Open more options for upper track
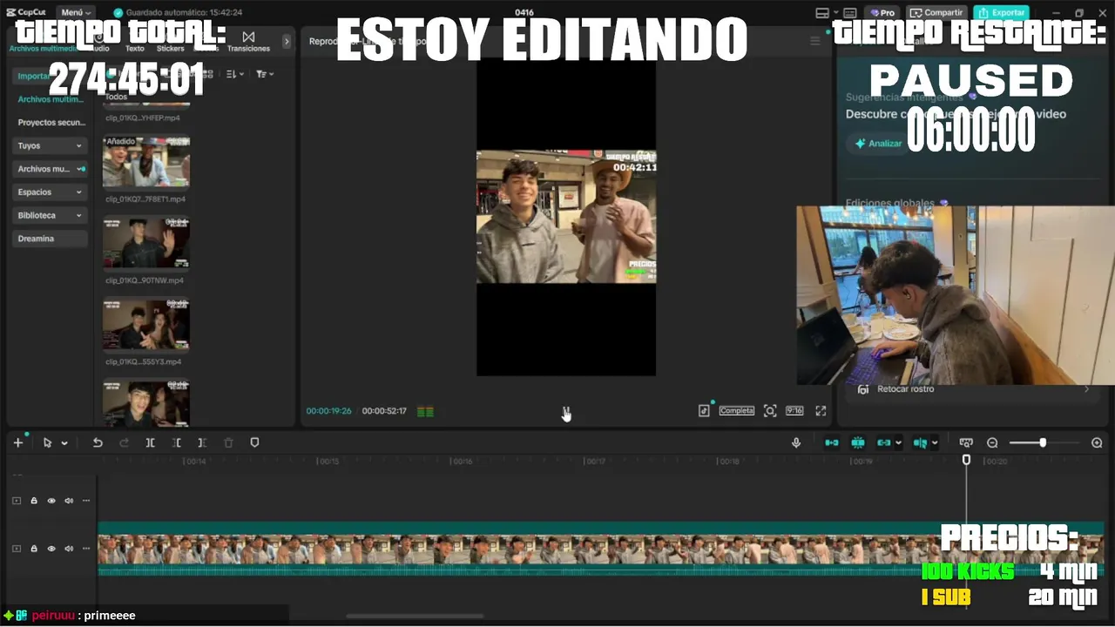Image resolution: width=1115 pixels, height=627 pixels. tap(85, 501)
